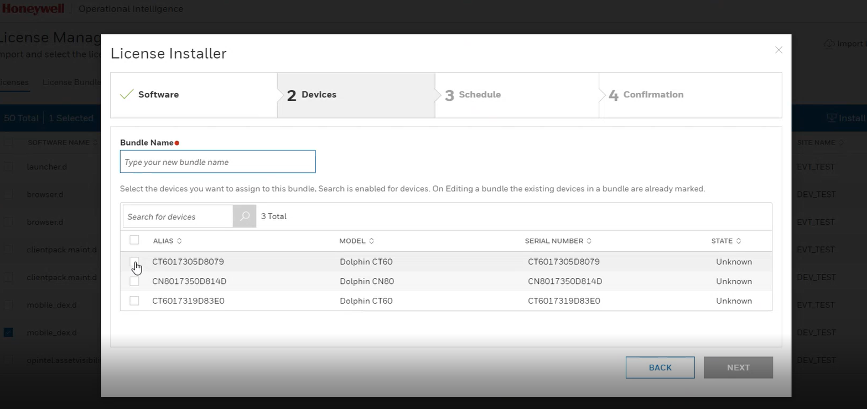Open Import using the top-right import icon
The image size is (867, 409).
pyautogui.click(x=828, y=44)
